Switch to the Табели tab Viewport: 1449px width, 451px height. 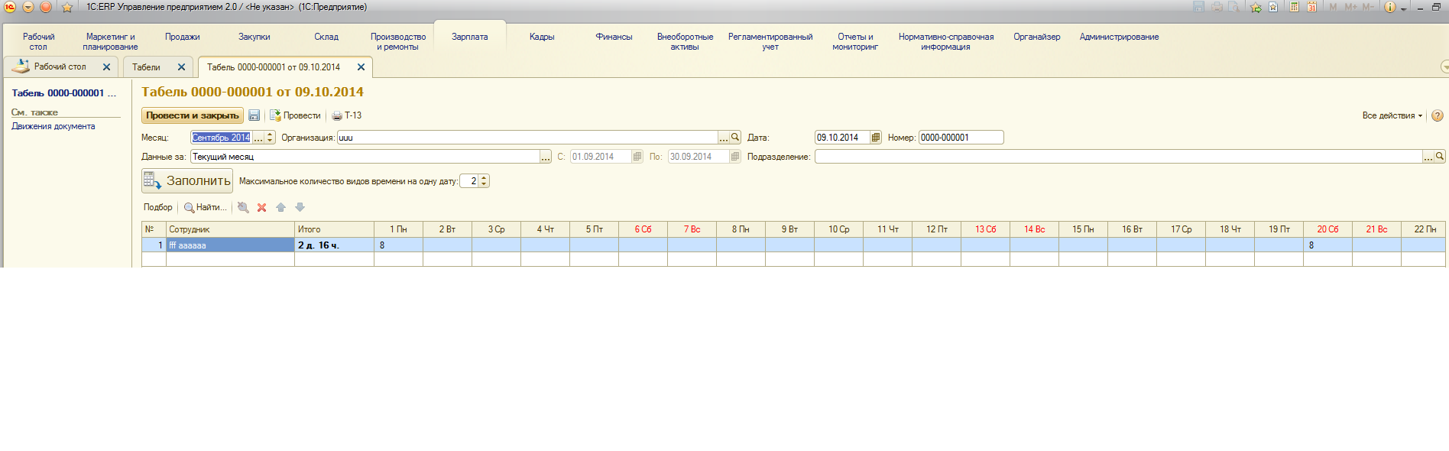146,67
